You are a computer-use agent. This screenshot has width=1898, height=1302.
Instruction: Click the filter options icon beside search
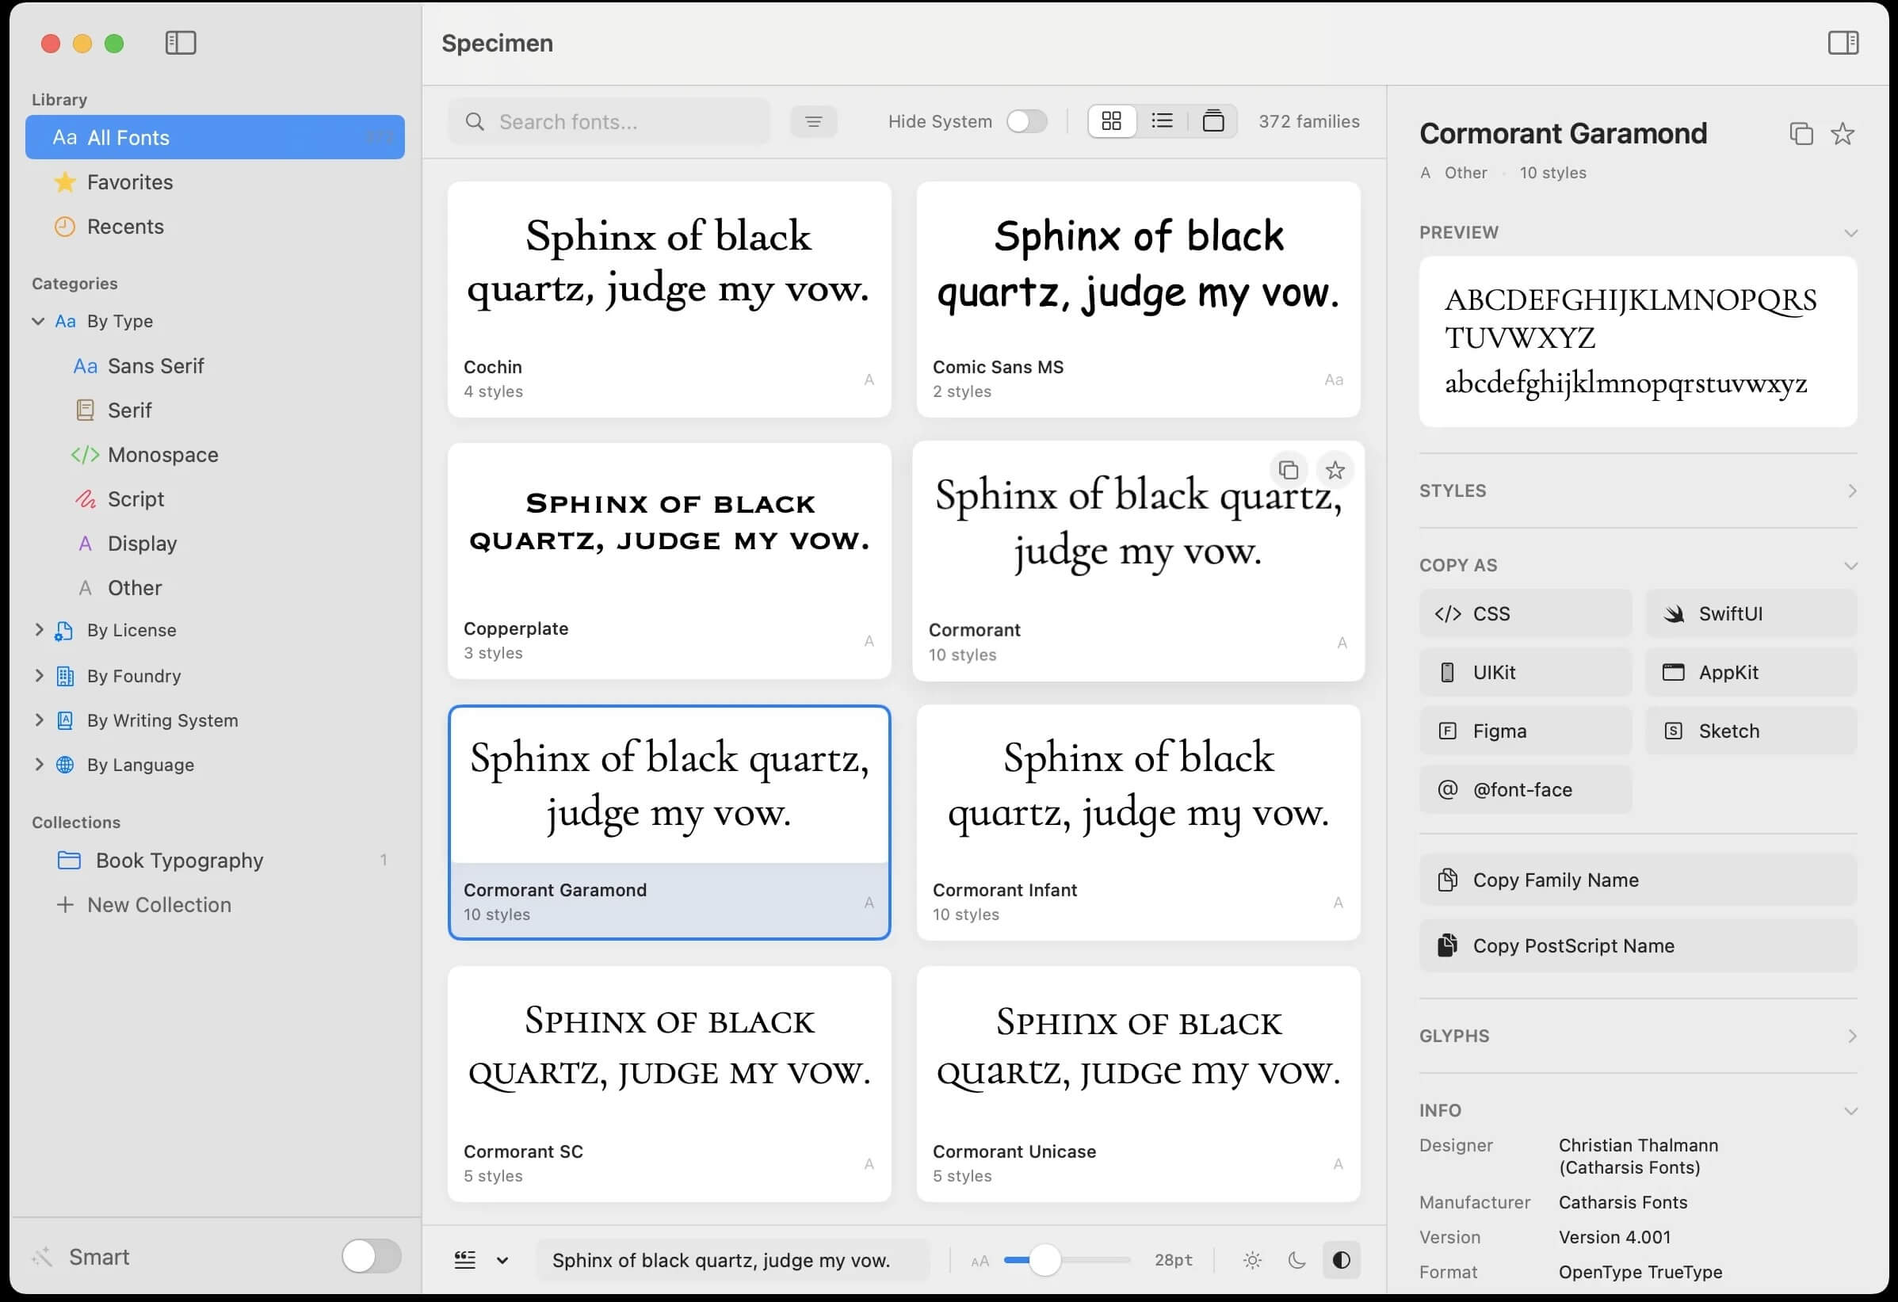pos(813,122)
